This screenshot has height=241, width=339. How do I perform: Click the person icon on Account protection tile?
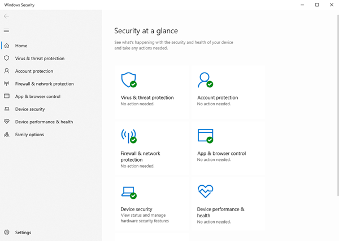(205, 80)
